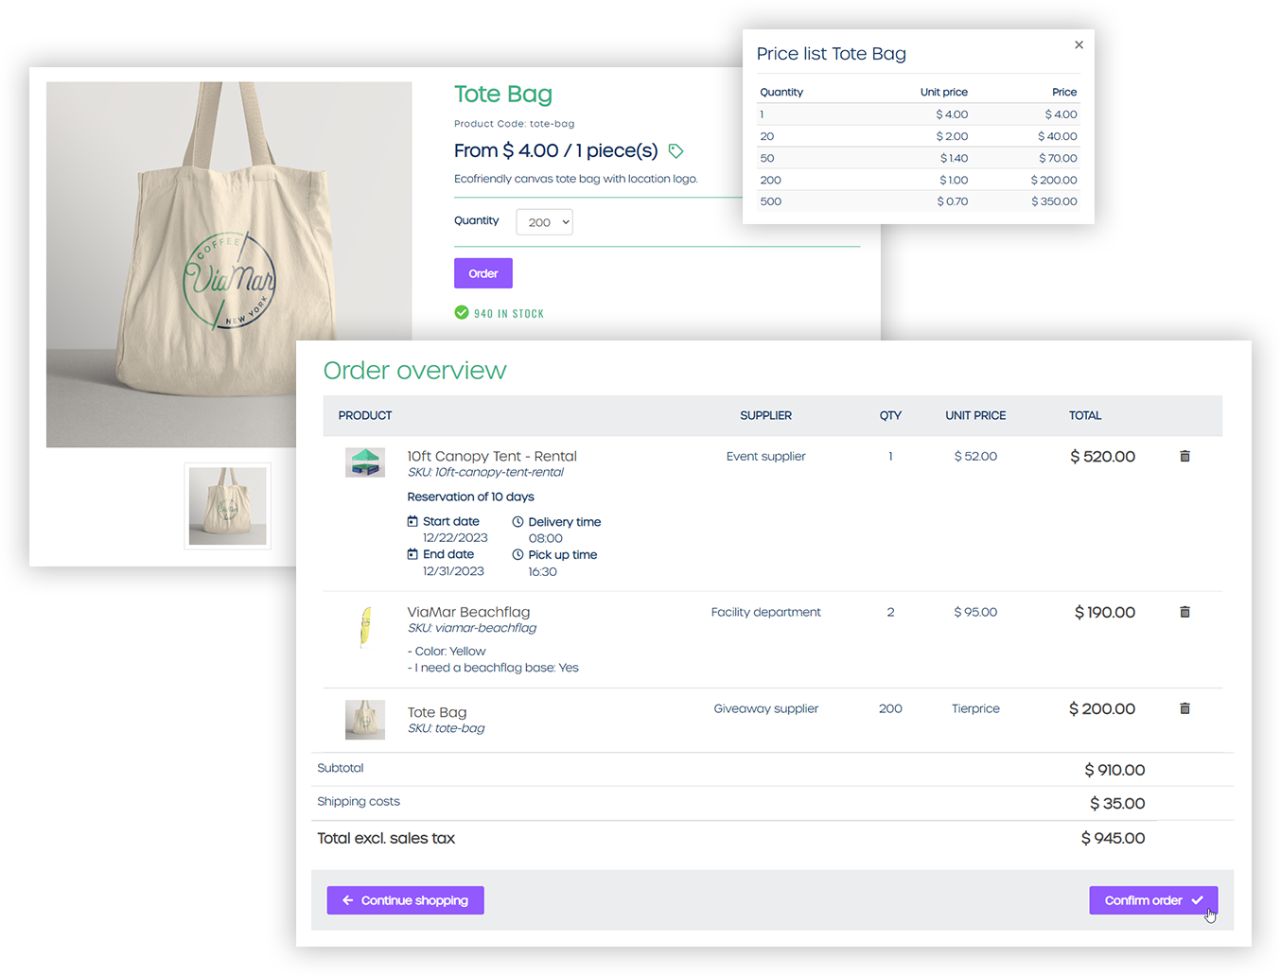This screenshot has width=1281, height=976.
Task: Click the Color: Yellow option text
Action: [x=447, y=652]
